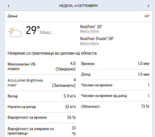This screenshot has width=155, height=137.
Task: Select the AccuLumen Brightness Index row
Action: [x=42, y=83]
